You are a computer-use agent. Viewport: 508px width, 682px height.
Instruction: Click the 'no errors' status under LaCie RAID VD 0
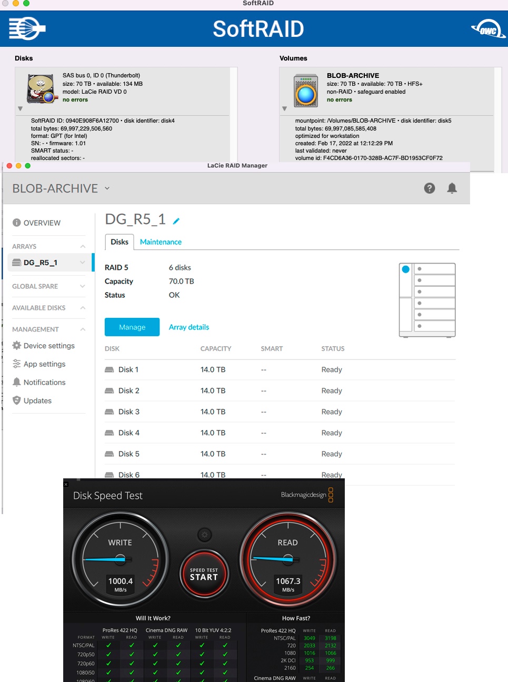click(x=75, y=99)
